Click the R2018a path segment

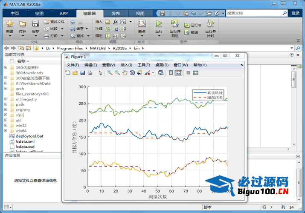pos(119,48)
